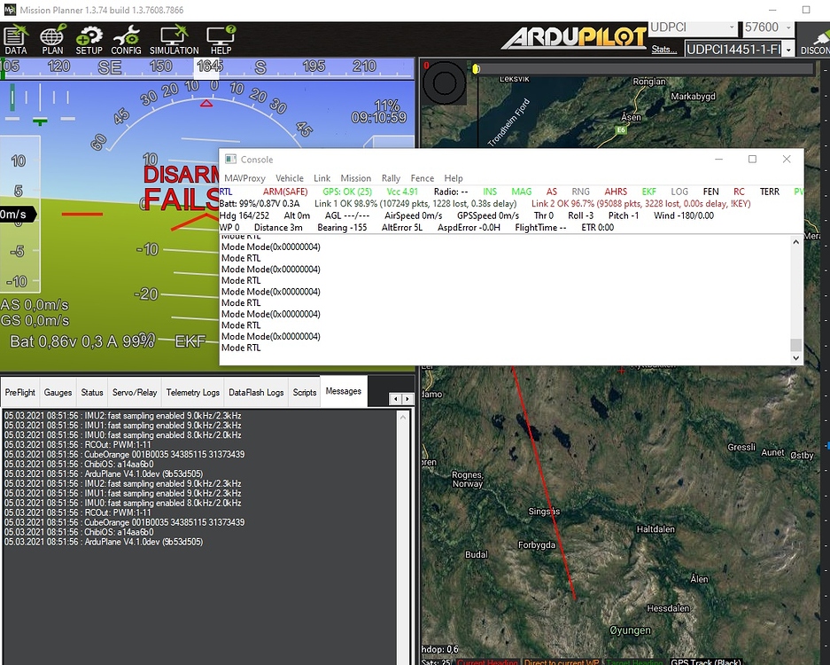Viewport: 830px width, 665px height.
Task: Click the hdop: 0,6 map readout
Action: (440, 649)
